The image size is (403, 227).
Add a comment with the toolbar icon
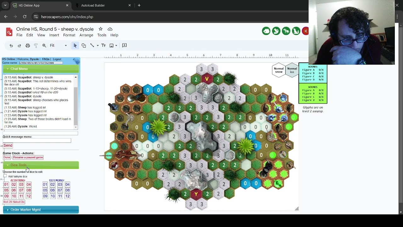coord(124,45)
